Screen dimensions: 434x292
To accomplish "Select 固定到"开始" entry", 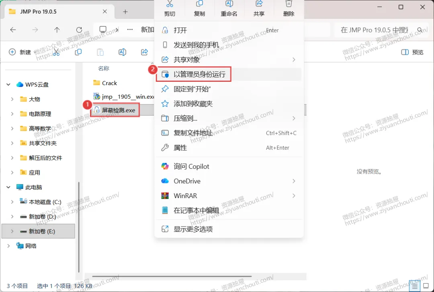I will click(229, 89).
